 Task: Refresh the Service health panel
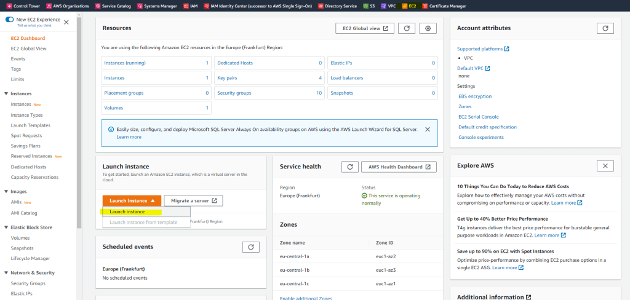[x=349, y=167]
